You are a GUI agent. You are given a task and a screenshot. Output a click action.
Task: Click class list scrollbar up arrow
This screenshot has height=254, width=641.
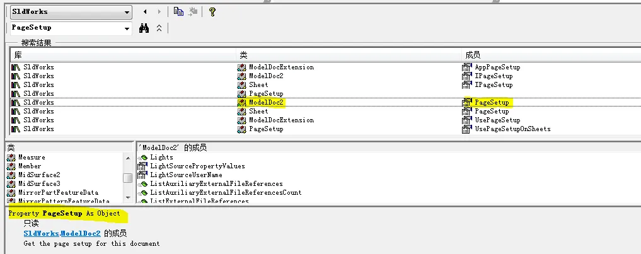128,158
